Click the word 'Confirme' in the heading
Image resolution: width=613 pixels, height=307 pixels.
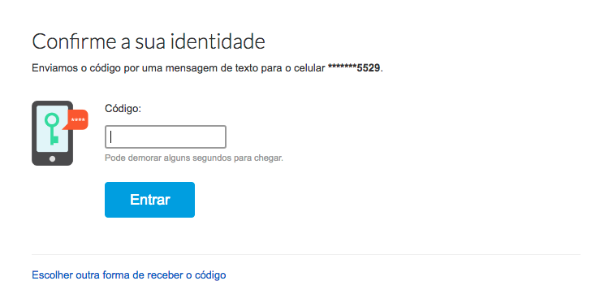click(74, 41)
